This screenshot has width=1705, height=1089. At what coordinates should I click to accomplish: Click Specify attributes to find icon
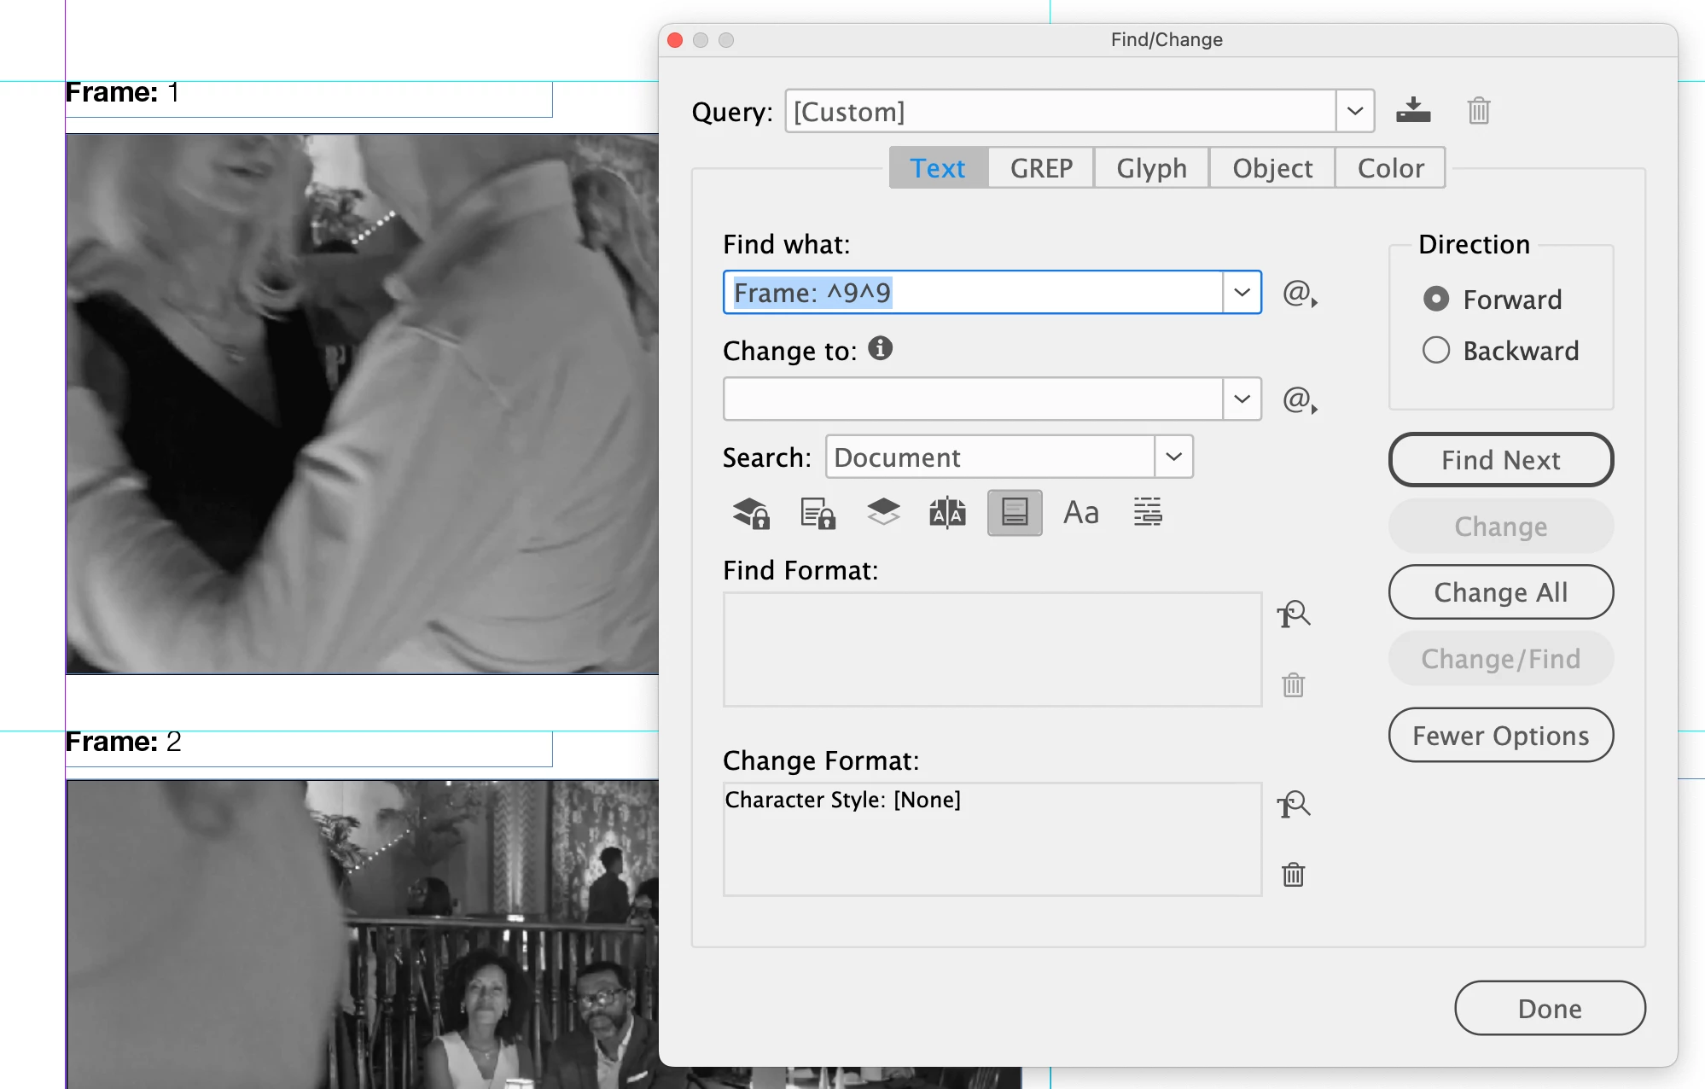tap(1293, 614)
